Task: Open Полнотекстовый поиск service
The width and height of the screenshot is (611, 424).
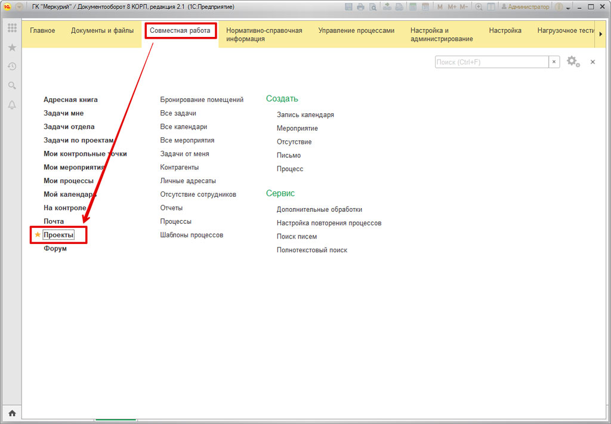Action: click(311, 250)
